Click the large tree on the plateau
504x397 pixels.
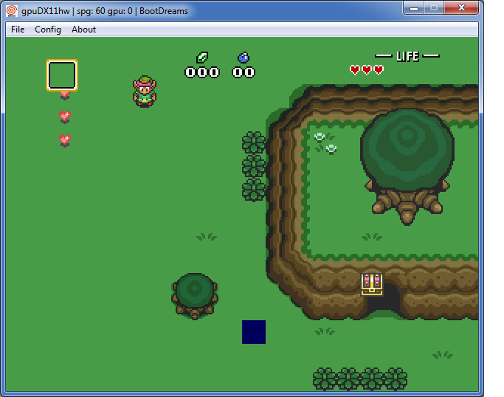[407, 167]
